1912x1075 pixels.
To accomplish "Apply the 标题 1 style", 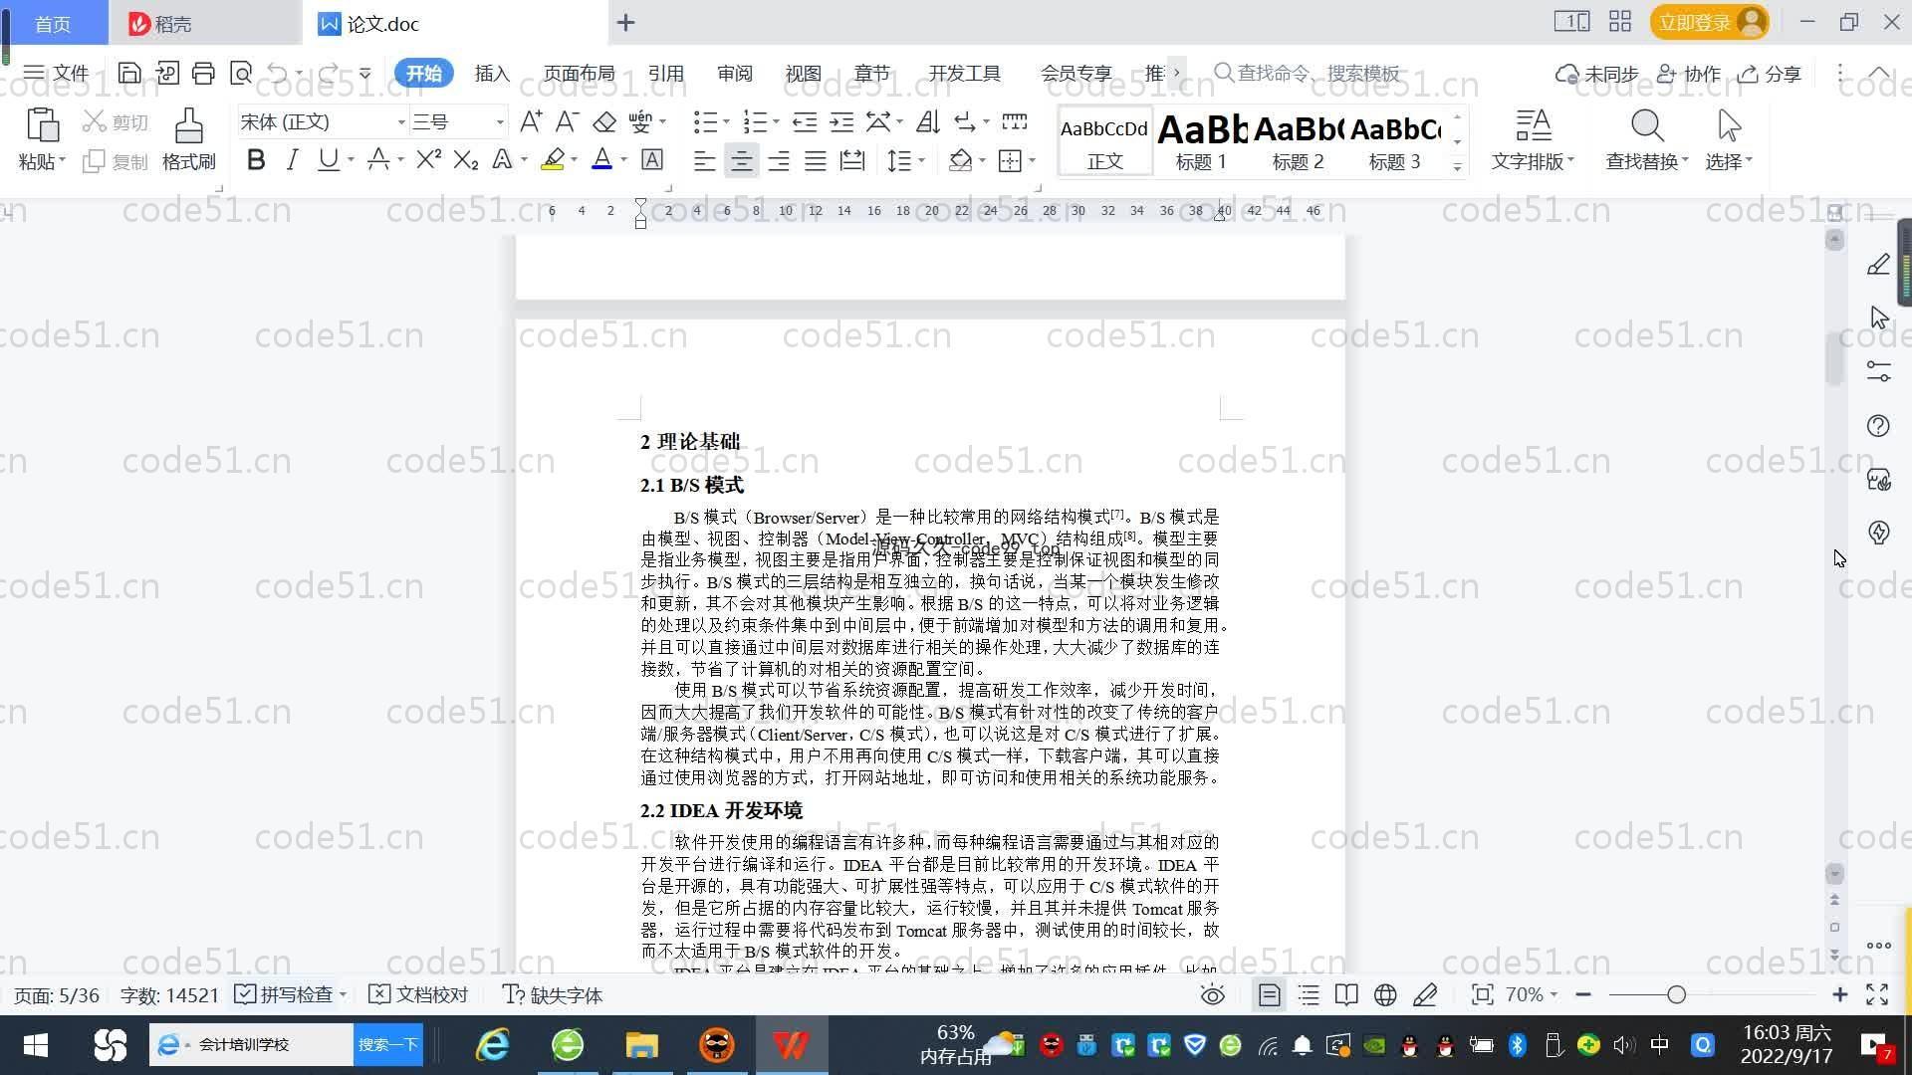I will [x=1201, y=140].
